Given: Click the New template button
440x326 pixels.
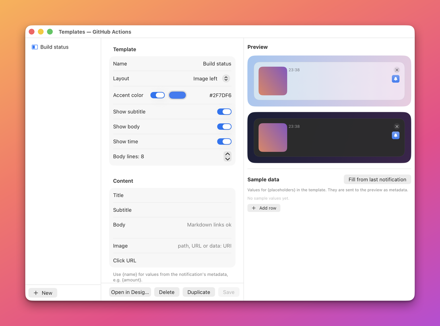Looking at the screenshot, I should 43,293.
